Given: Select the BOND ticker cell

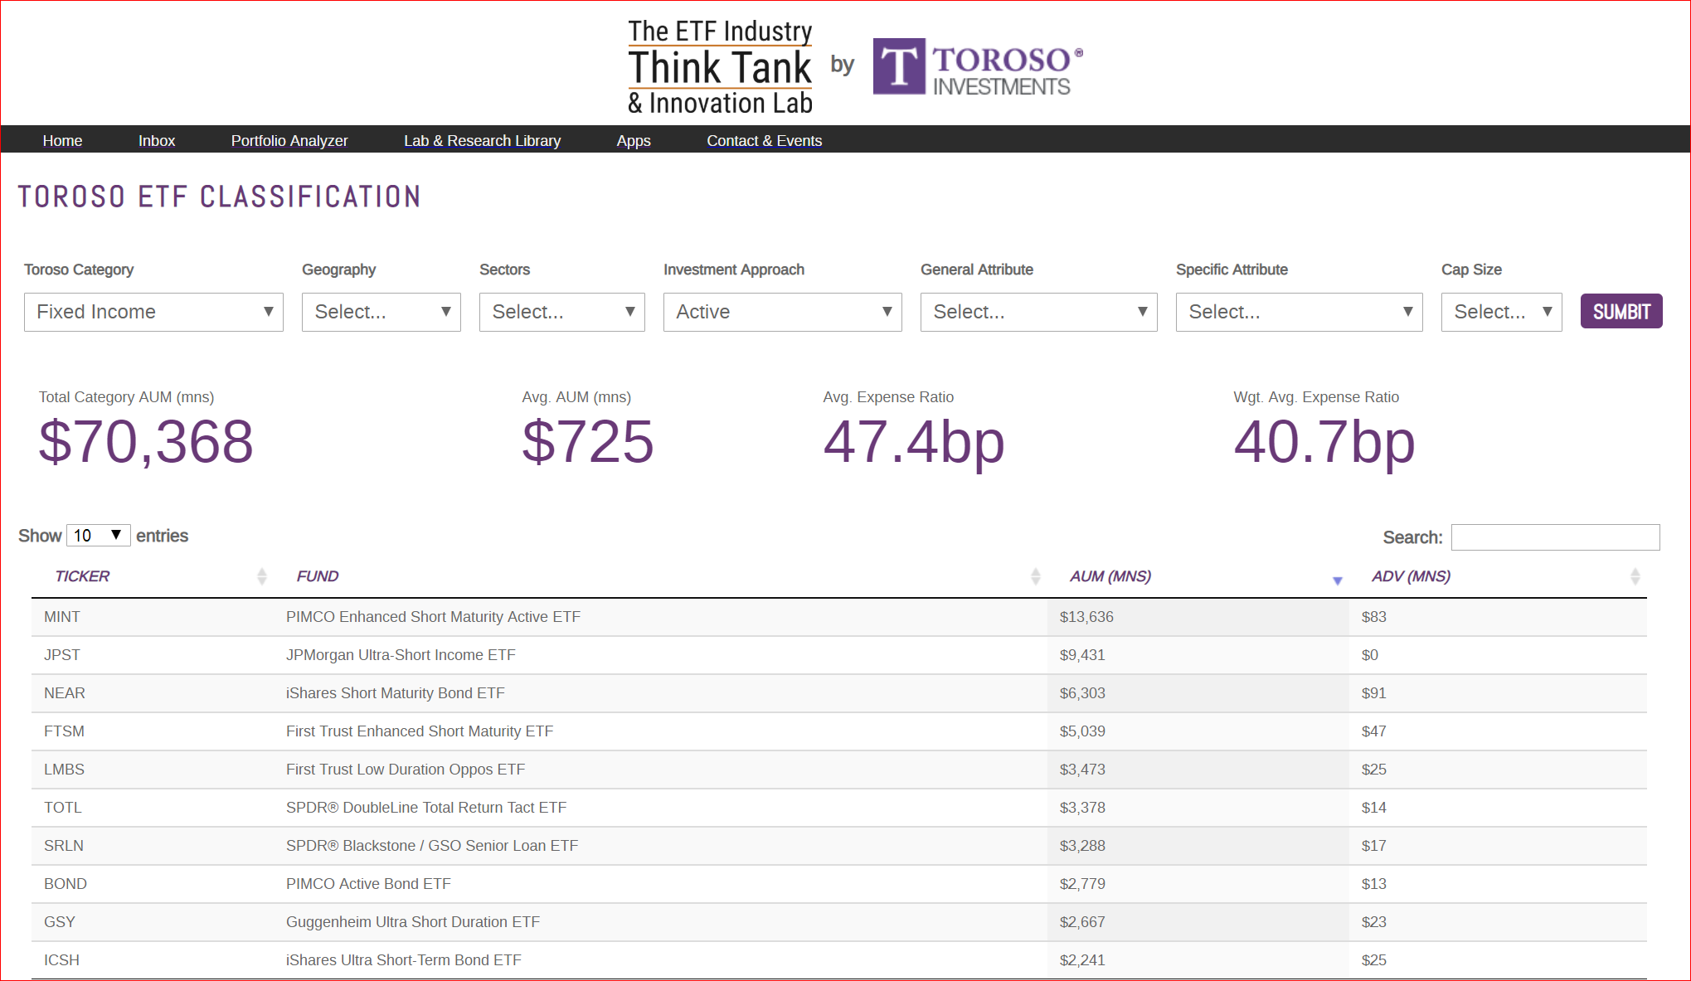Looking at the screenshot, I should tap(66, 884).
